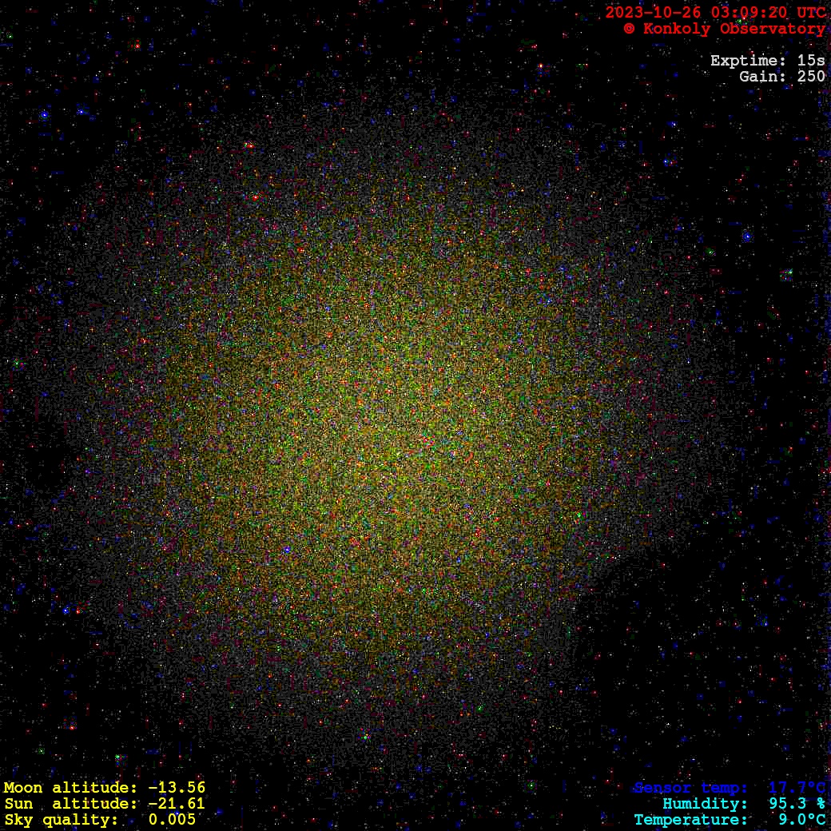831x831 pixels.
Task: Click the Sensor temp label
Action: [x=690, y=788]
